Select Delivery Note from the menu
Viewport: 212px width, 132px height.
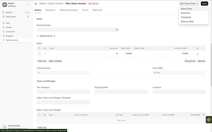point(194,21)
